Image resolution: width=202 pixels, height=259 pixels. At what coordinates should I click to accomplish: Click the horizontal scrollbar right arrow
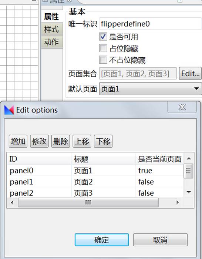[x=178, y=202]
